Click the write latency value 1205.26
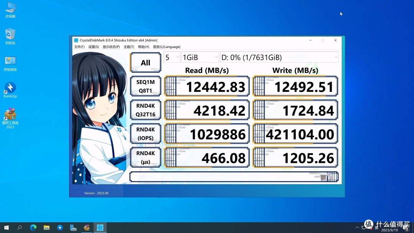Viewport: 414px width, 233px height. pos(295,158)
